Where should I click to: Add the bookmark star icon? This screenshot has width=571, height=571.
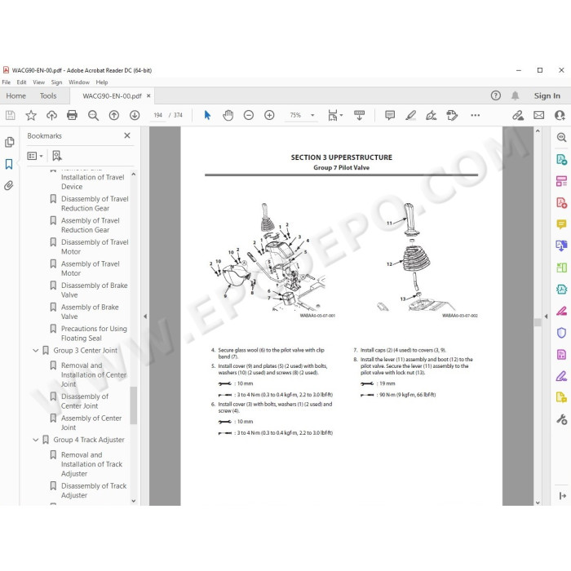(x=31, y=116)
